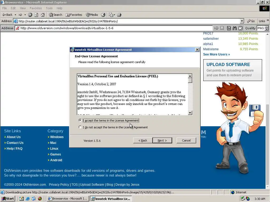Viewport: 270px width, 202px height.
Task: Go to the Home page icon
Action: [x=43, y=15]
